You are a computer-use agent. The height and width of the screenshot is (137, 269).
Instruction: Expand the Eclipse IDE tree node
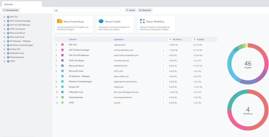pos(4,49)
